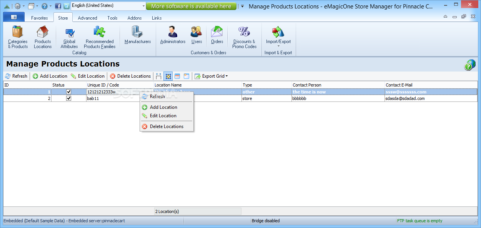
Task: Click the window-style view toolbar icon
Action: pos(186,76)
